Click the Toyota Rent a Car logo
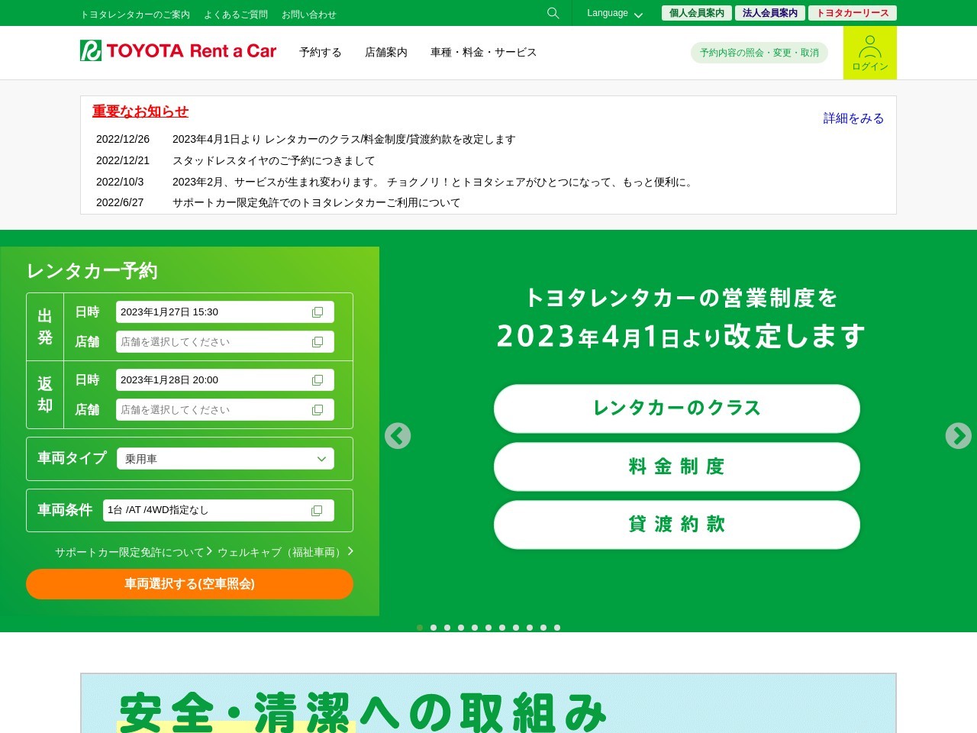The height and width of the screenshot is (733, 977). (x=178, y=51)
